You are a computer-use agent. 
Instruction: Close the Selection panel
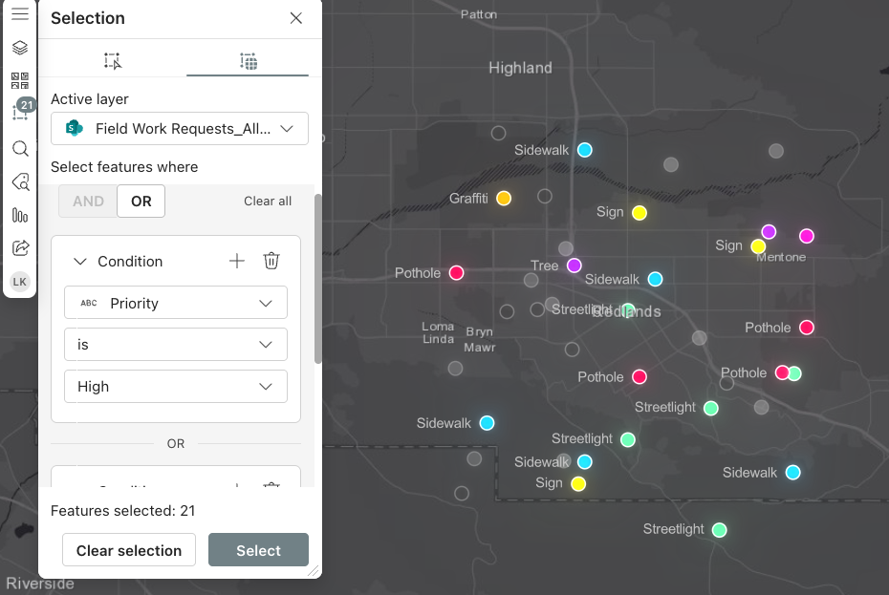(x=296, y=18)
